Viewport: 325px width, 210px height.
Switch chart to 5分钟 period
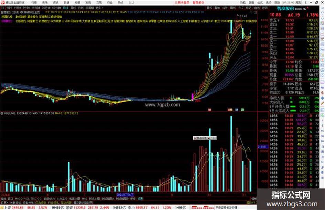pos(26,8)
